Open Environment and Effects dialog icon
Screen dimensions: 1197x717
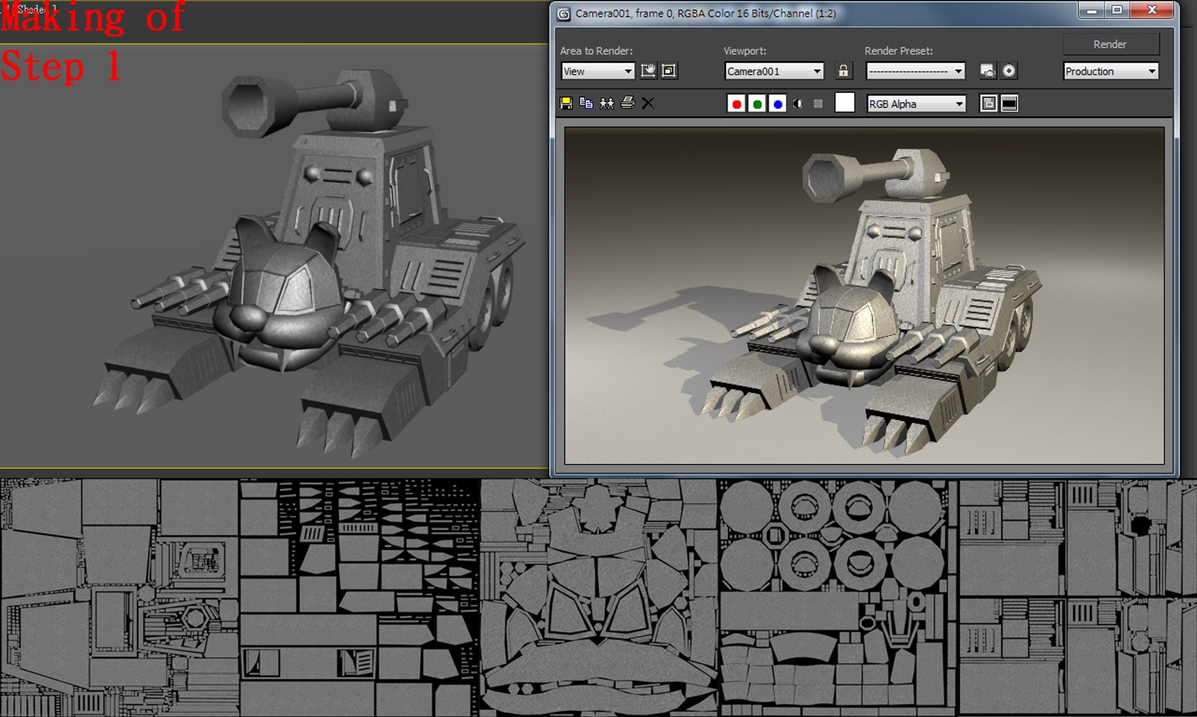click(x=1009, y=71)
